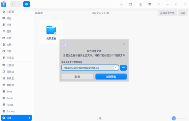Image resolution: width=189 pixels, height=121 pixels.
Task: Click 刻录 burn button
Action: click(x=183, y=13)
